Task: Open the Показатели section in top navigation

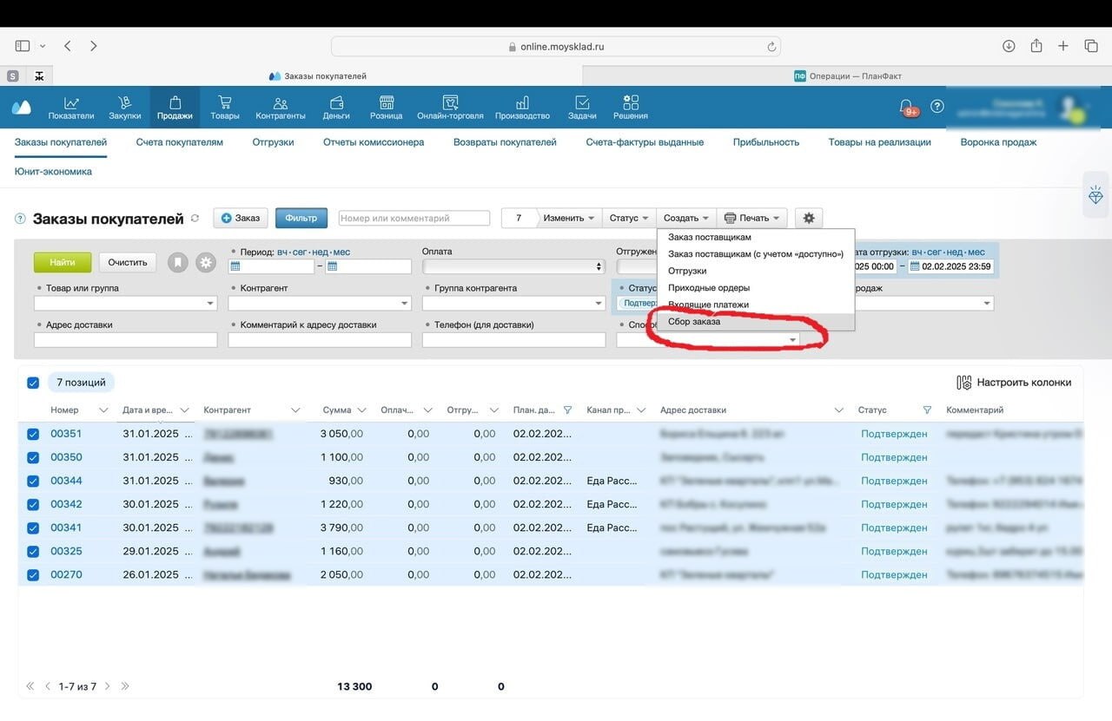Action: (71, 108)
